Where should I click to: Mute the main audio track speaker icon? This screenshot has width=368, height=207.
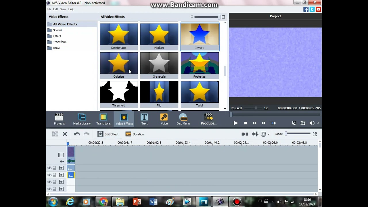pyautogui.click(x=62, y=161)
